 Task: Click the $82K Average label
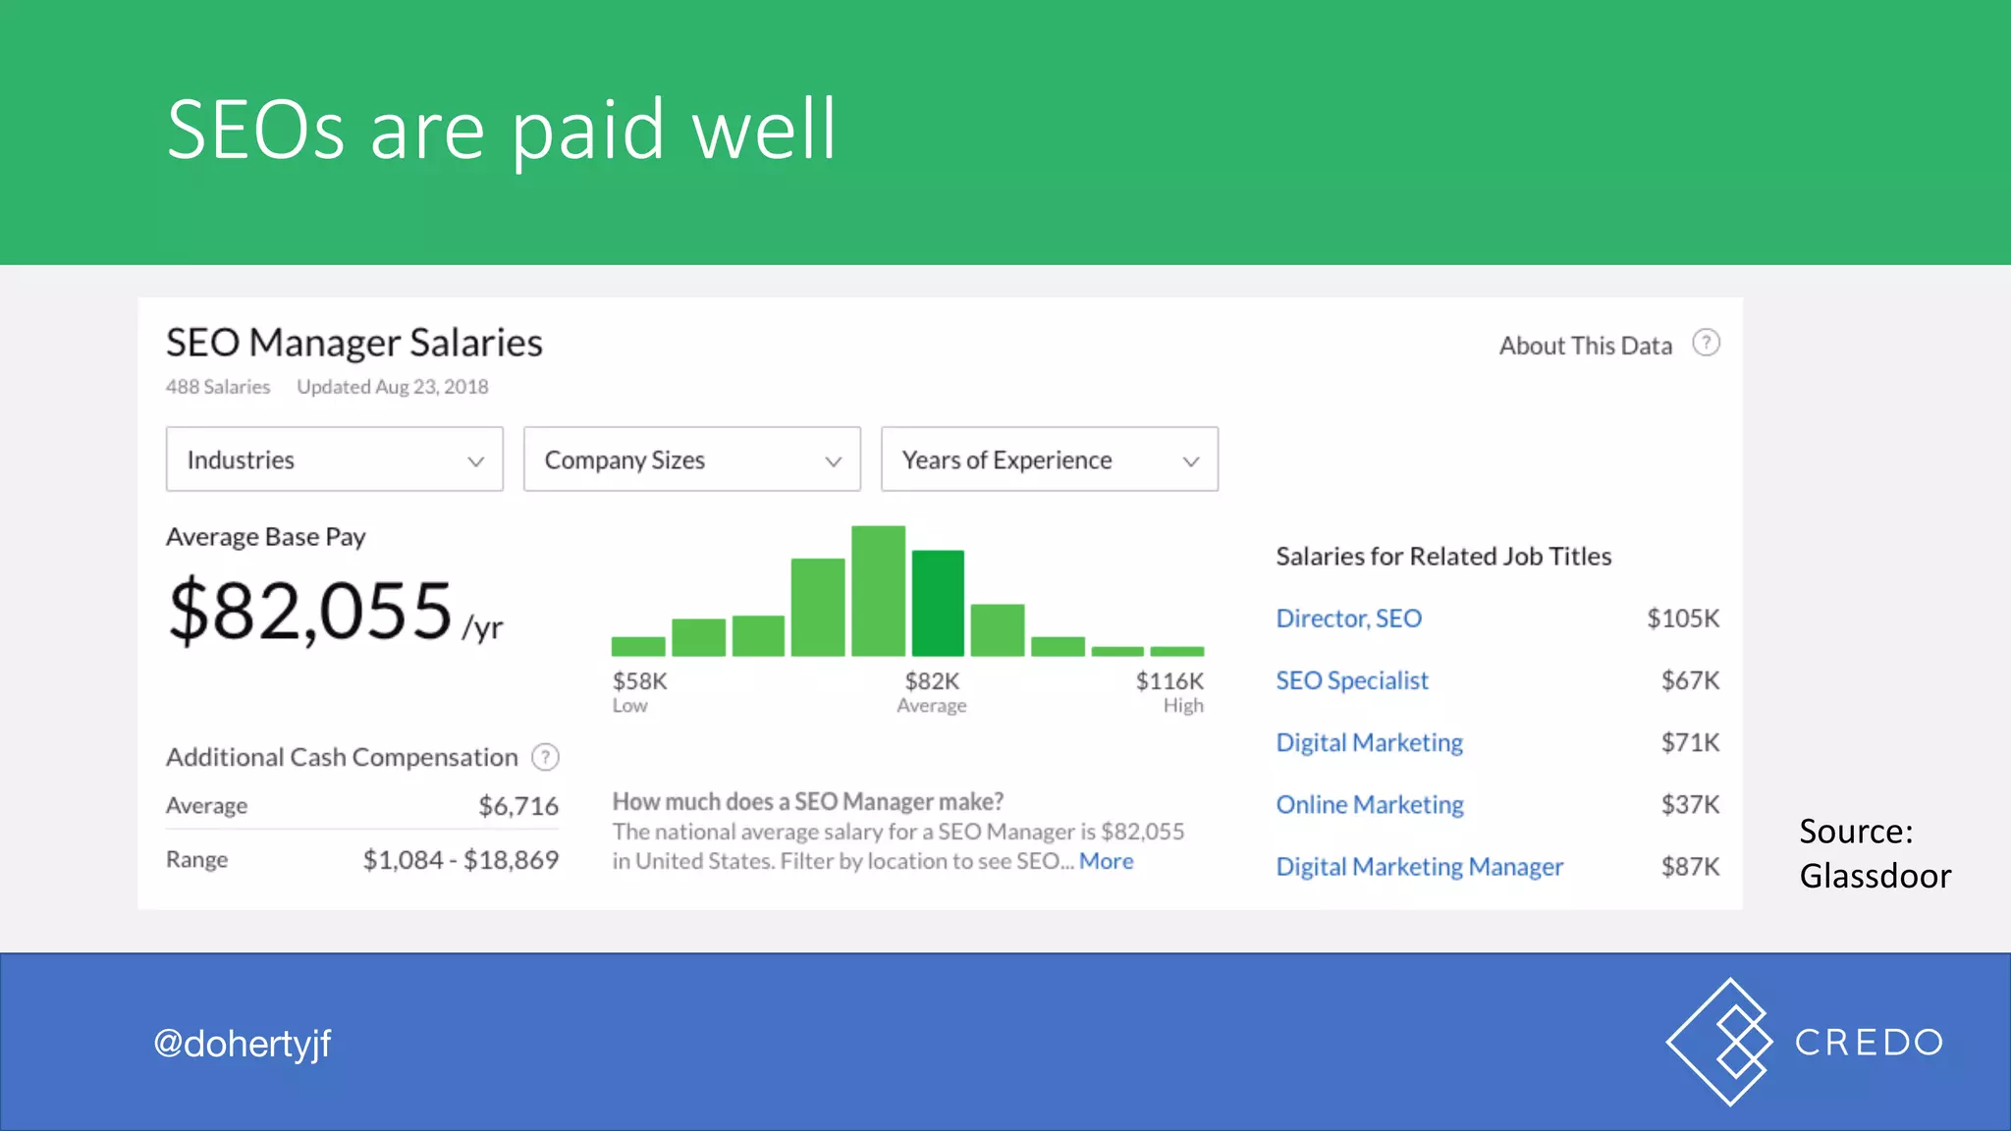[932, 692]
